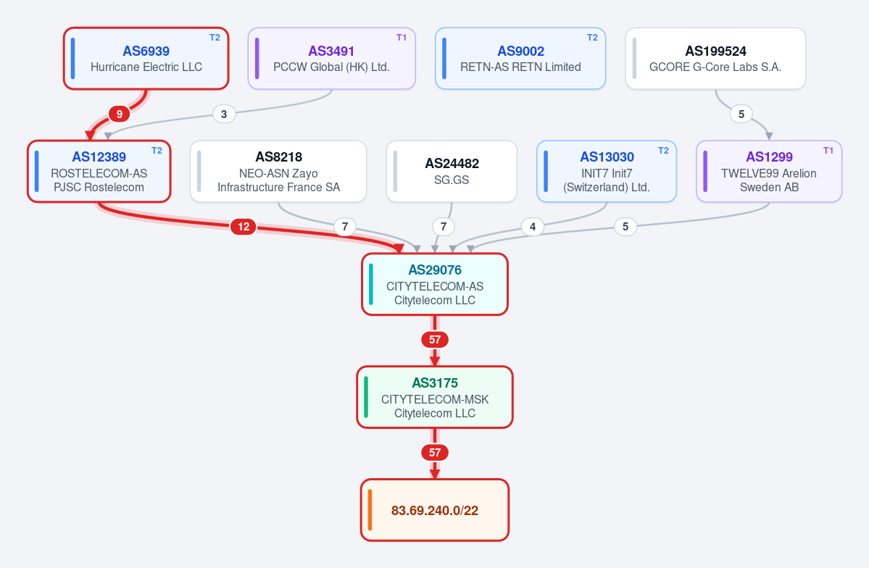Screen dimensions: 869x568
Task: Select the AS8218 Zayo Infrastructure node
Action: click(278, 171)
